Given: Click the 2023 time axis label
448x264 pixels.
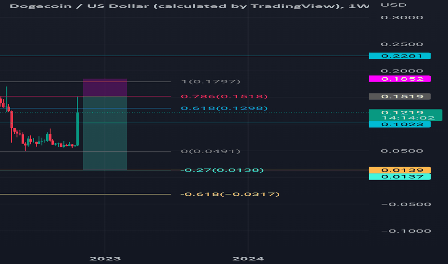Looking at the screenshot, I should tap(105, 259).
